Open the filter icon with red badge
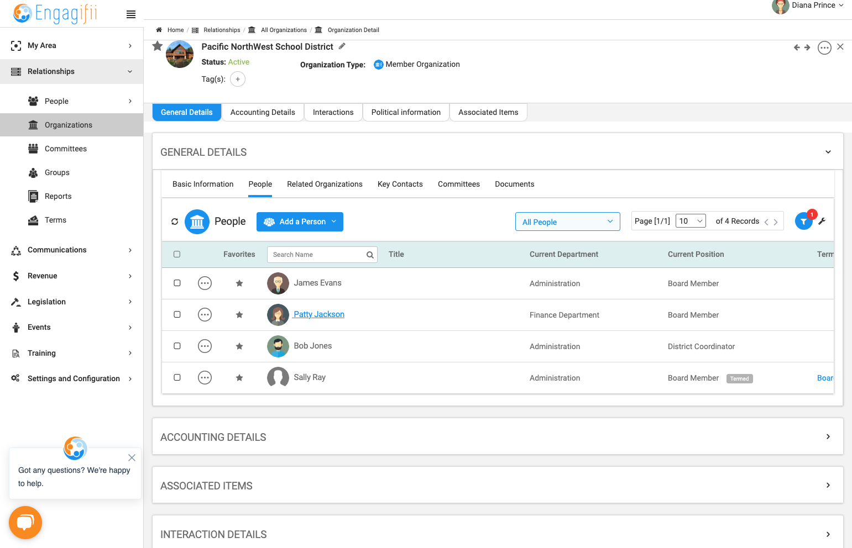Viewport: 852px width, 548px height. click(804, 222)
